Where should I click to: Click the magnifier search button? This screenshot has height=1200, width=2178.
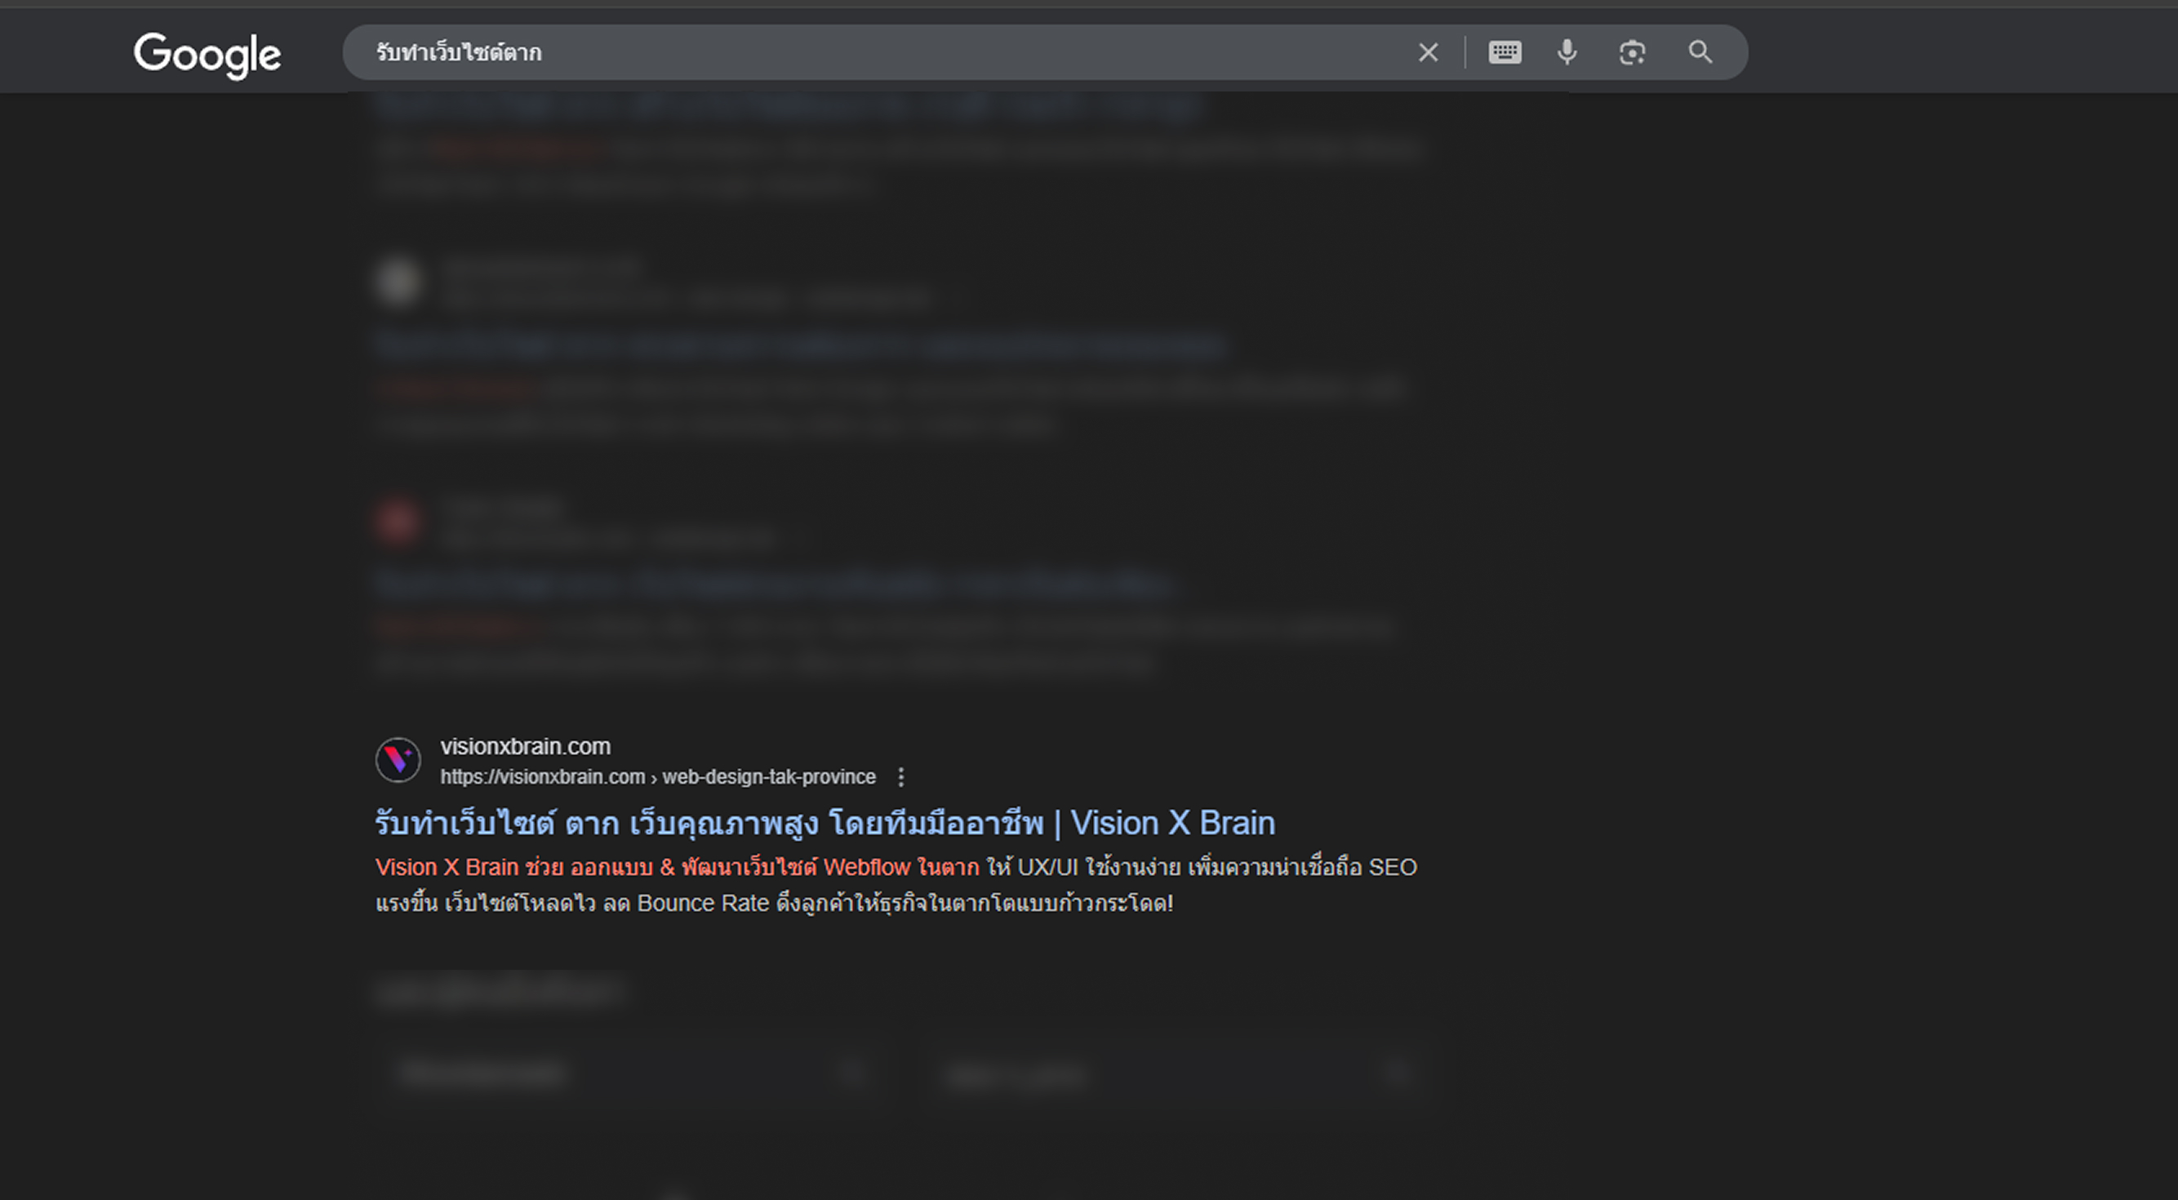[x=1700, y=52]
